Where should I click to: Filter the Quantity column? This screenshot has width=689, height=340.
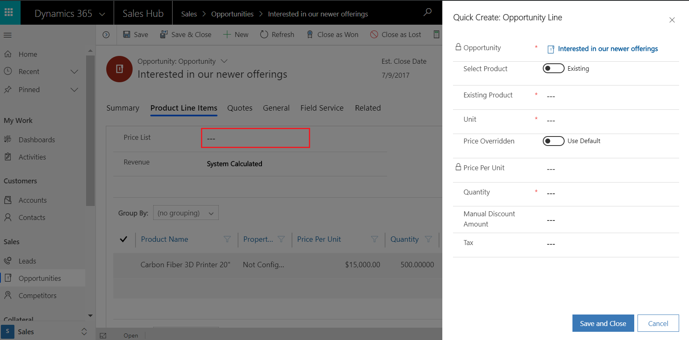[428, 239]
